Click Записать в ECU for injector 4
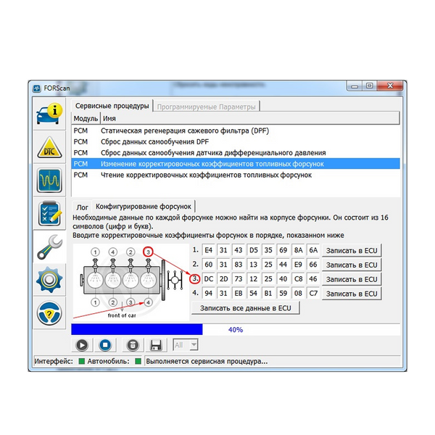The image size is (435, 435). (352, 294)
